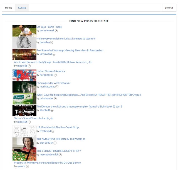Screen dimensions: 178x170
Task: Click the Logout menu item
Action: point(169,7)
